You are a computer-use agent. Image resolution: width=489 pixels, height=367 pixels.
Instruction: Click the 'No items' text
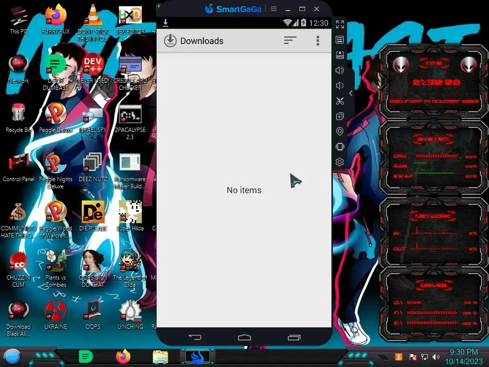pos(244,190)
